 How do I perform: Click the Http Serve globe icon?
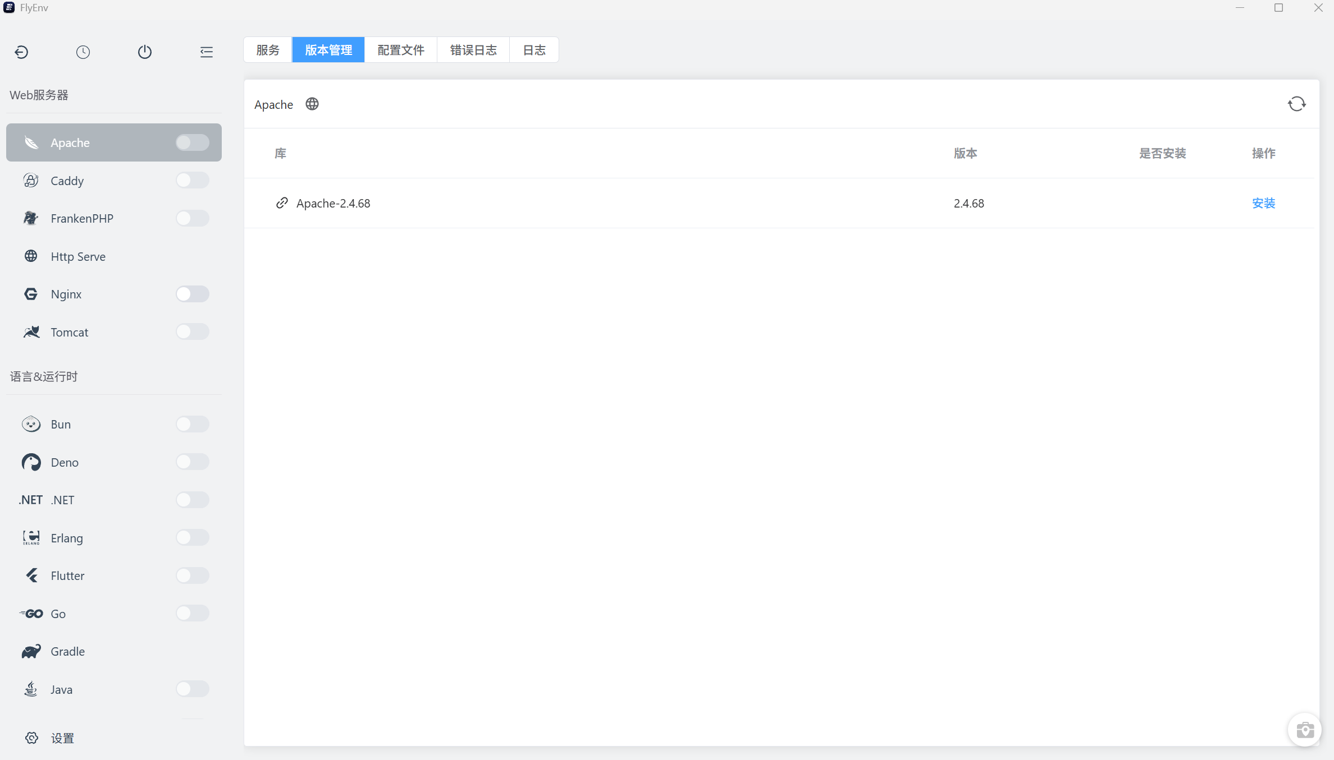[31, 256]
